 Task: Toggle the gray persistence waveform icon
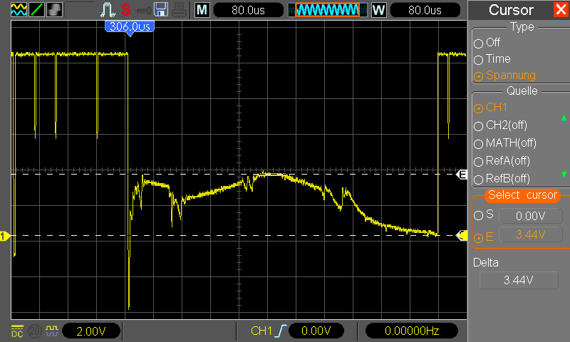click(x=54, y=10)
